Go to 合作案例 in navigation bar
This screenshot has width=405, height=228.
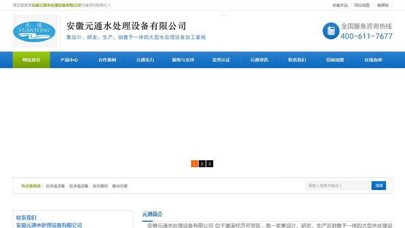click(107, 60)
